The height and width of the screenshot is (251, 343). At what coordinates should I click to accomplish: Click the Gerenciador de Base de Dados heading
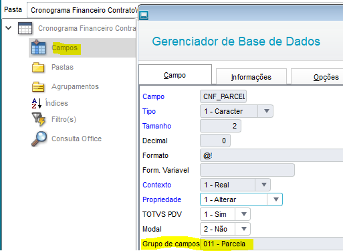click(x=236, y=41)
